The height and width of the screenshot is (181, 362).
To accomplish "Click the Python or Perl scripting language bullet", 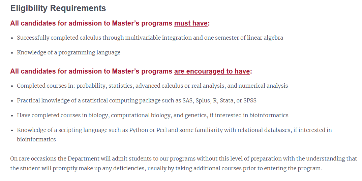I will tap(174, 135).
